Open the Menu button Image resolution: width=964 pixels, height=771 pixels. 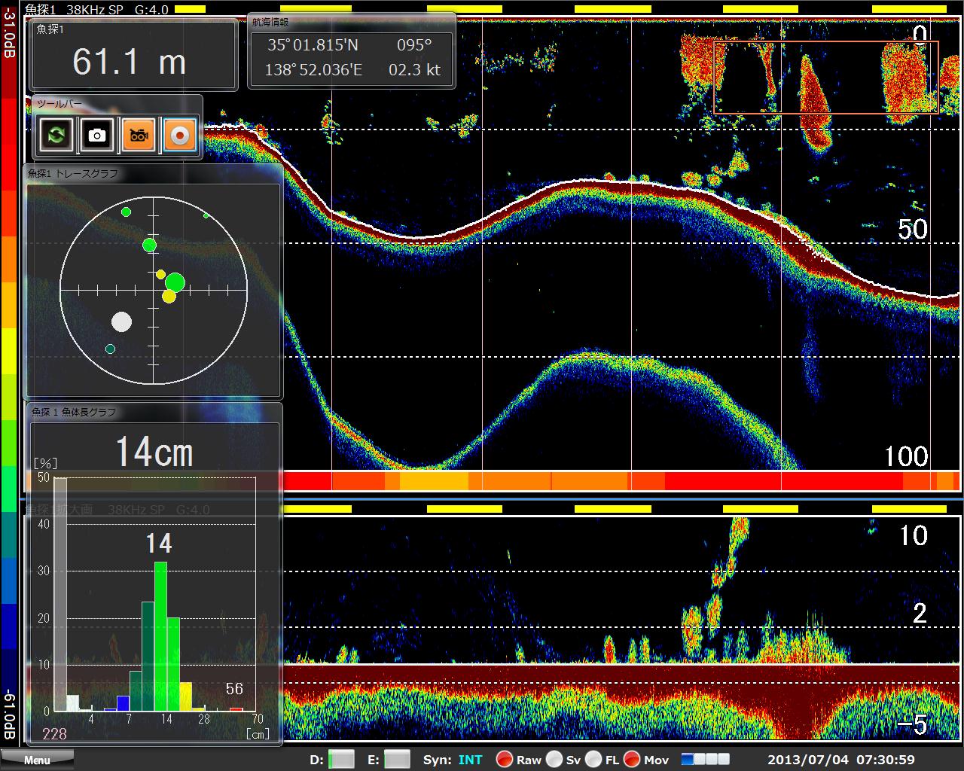[37, 760]
